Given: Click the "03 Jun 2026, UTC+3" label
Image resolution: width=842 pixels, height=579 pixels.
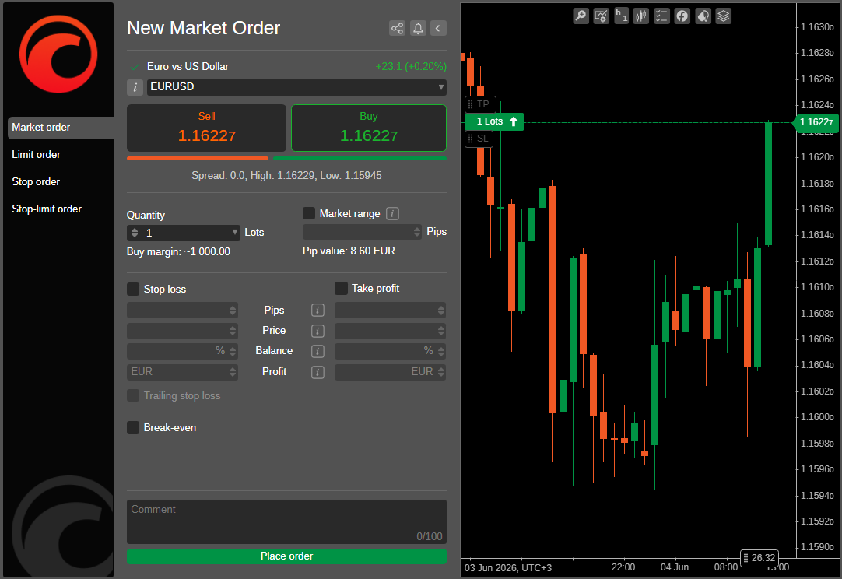Looking at the screenshot, I should pos(508,568).
